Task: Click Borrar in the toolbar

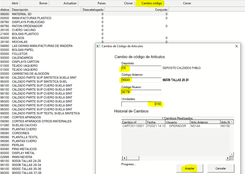Action: pyautogui.click(x=44, y=3)
